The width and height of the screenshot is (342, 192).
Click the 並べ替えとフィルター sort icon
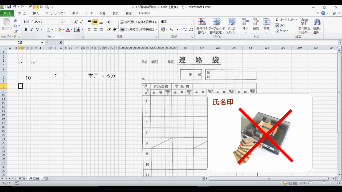click(305, 26)
